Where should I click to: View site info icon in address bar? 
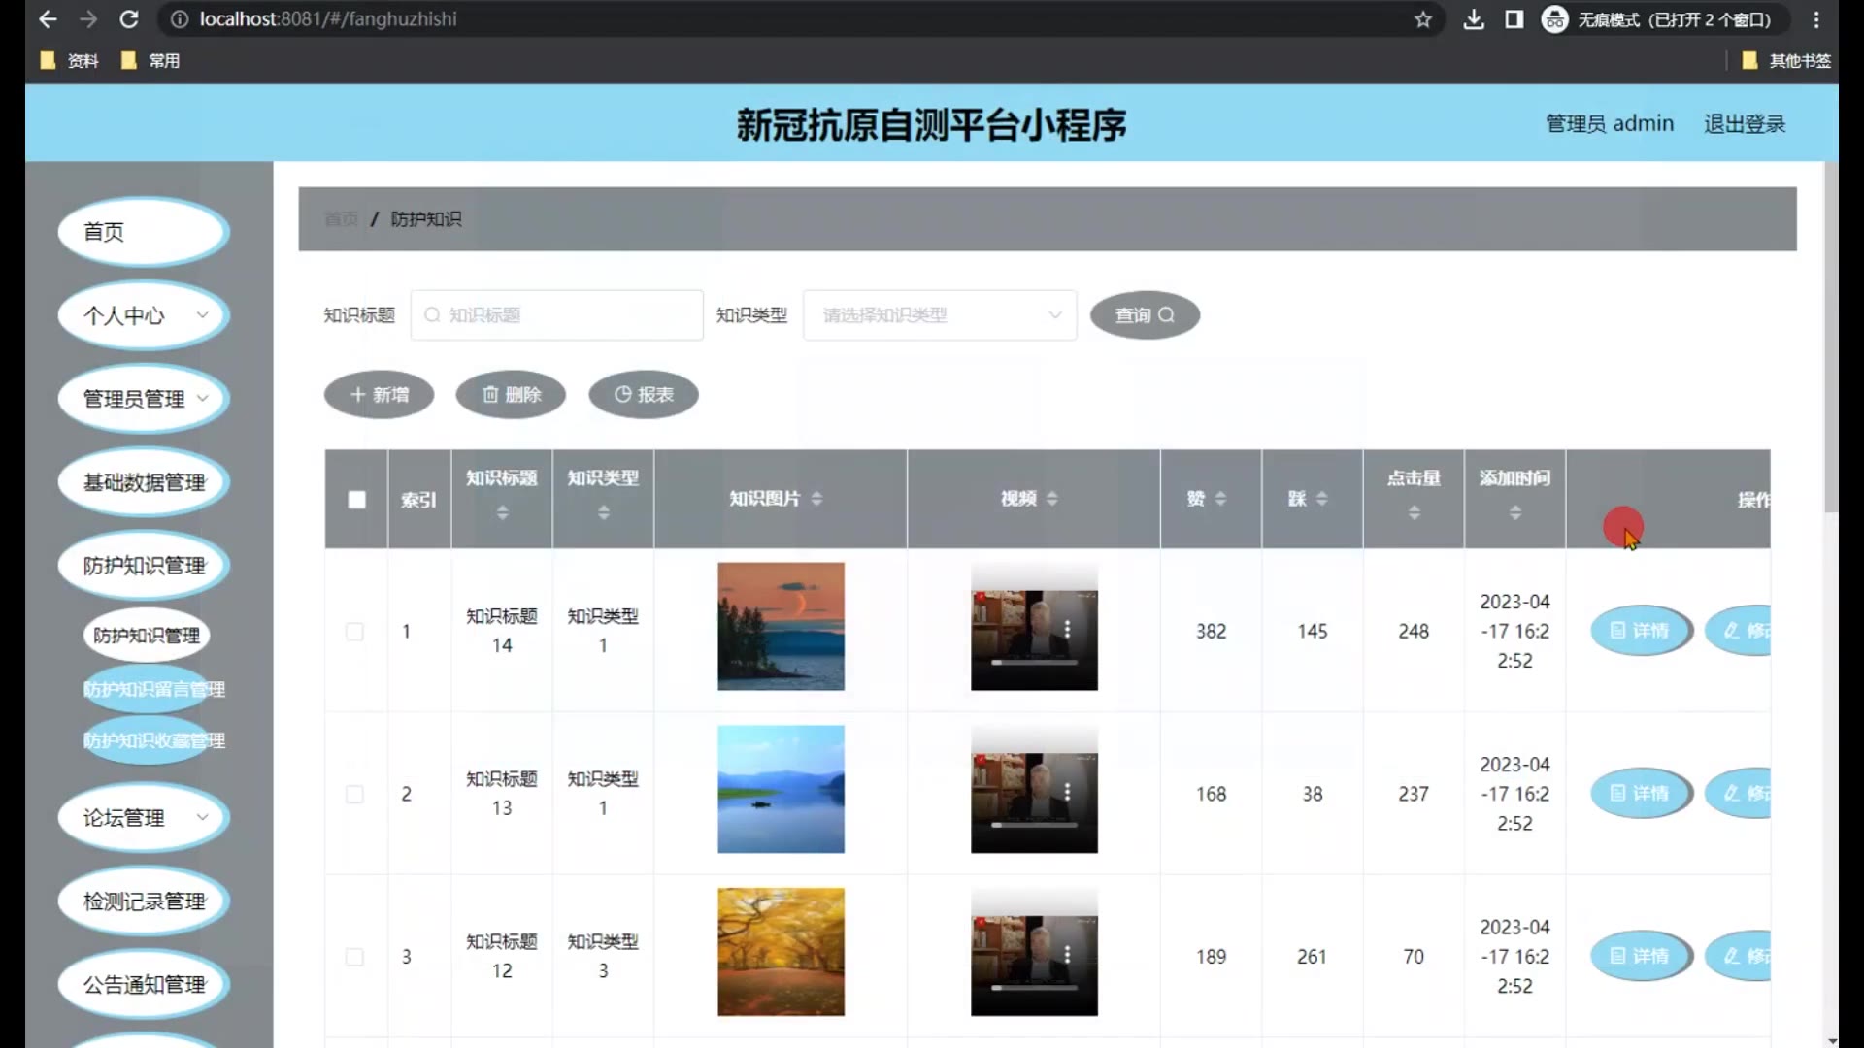[180, 19]
